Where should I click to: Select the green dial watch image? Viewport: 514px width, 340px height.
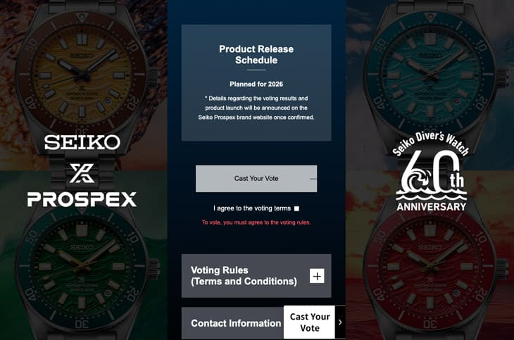[82, 267]
